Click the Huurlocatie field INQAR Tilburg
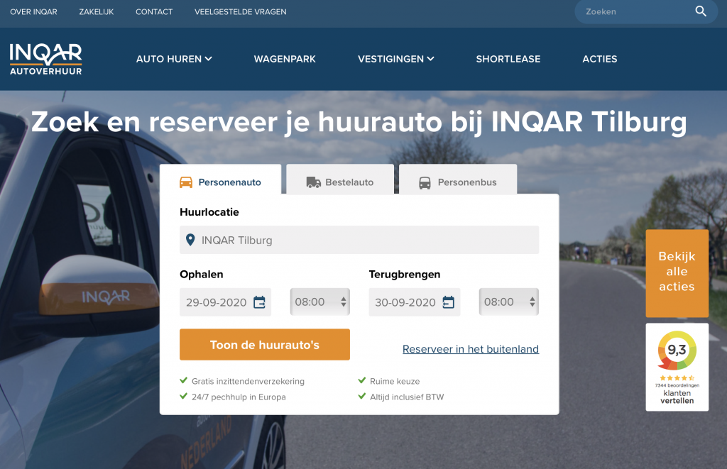This screenshot has height=469, width=727. 359,240
